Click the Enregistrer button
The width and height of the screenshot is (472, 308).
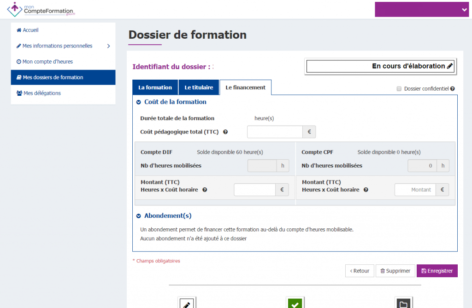tap(437, 271)
